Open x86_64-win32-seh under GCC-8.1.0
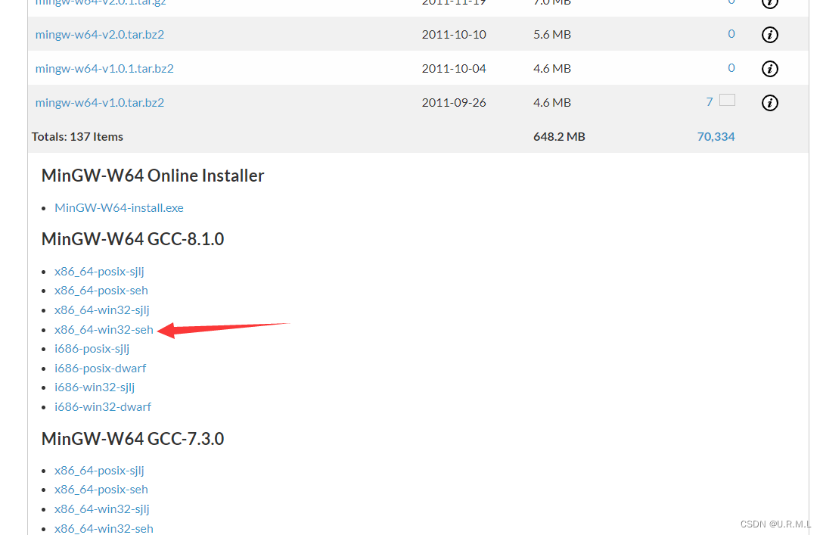 (x=104, y=330)
